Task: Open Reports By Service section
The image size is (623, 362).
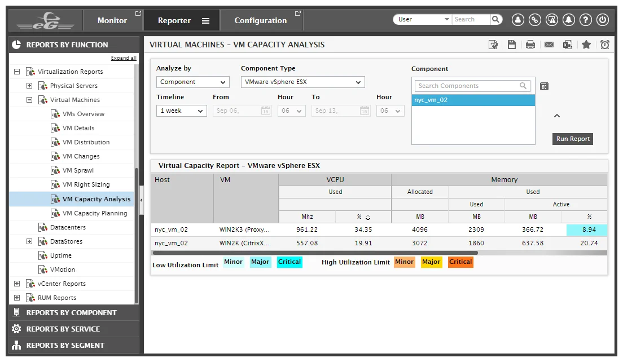Action: [x=74, y=329]
